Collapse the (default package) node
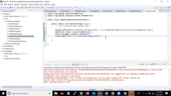The image size is (171, 96). click(x=5, y=21)
